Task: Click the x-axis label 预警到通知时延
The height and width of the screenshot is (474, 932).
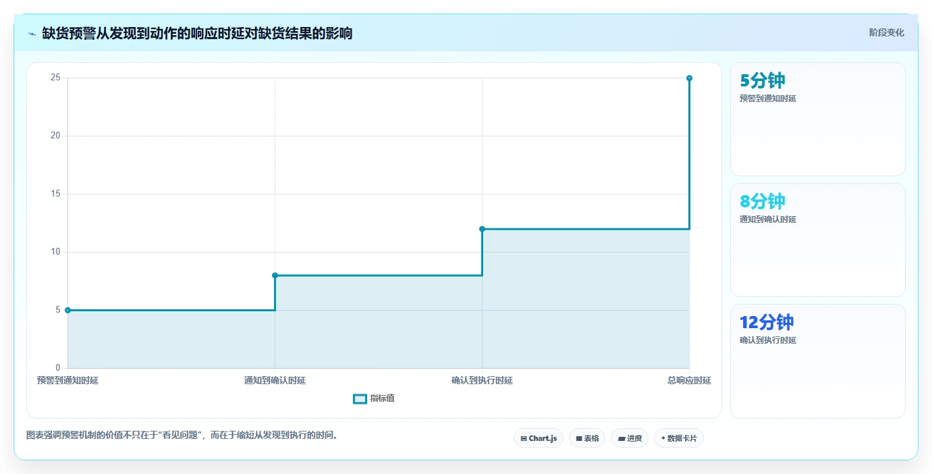Action: click(67, 381)
